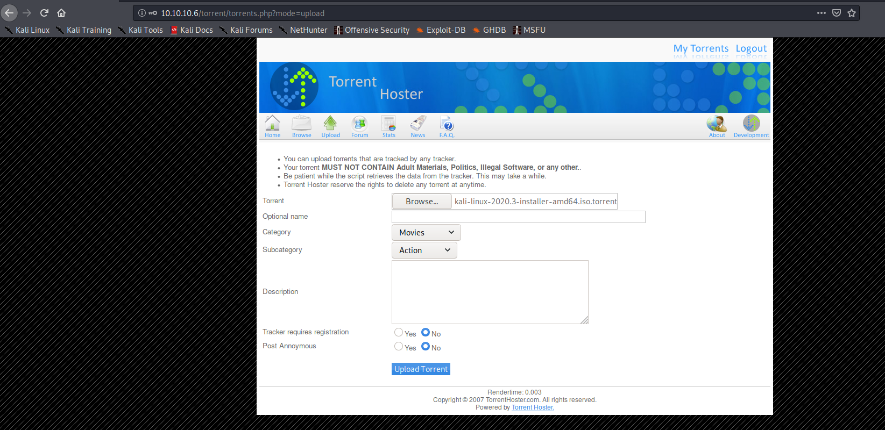The width and height of the screenshot is (885, 430).
Task: Click the News icon
Action: pos(418,124)
